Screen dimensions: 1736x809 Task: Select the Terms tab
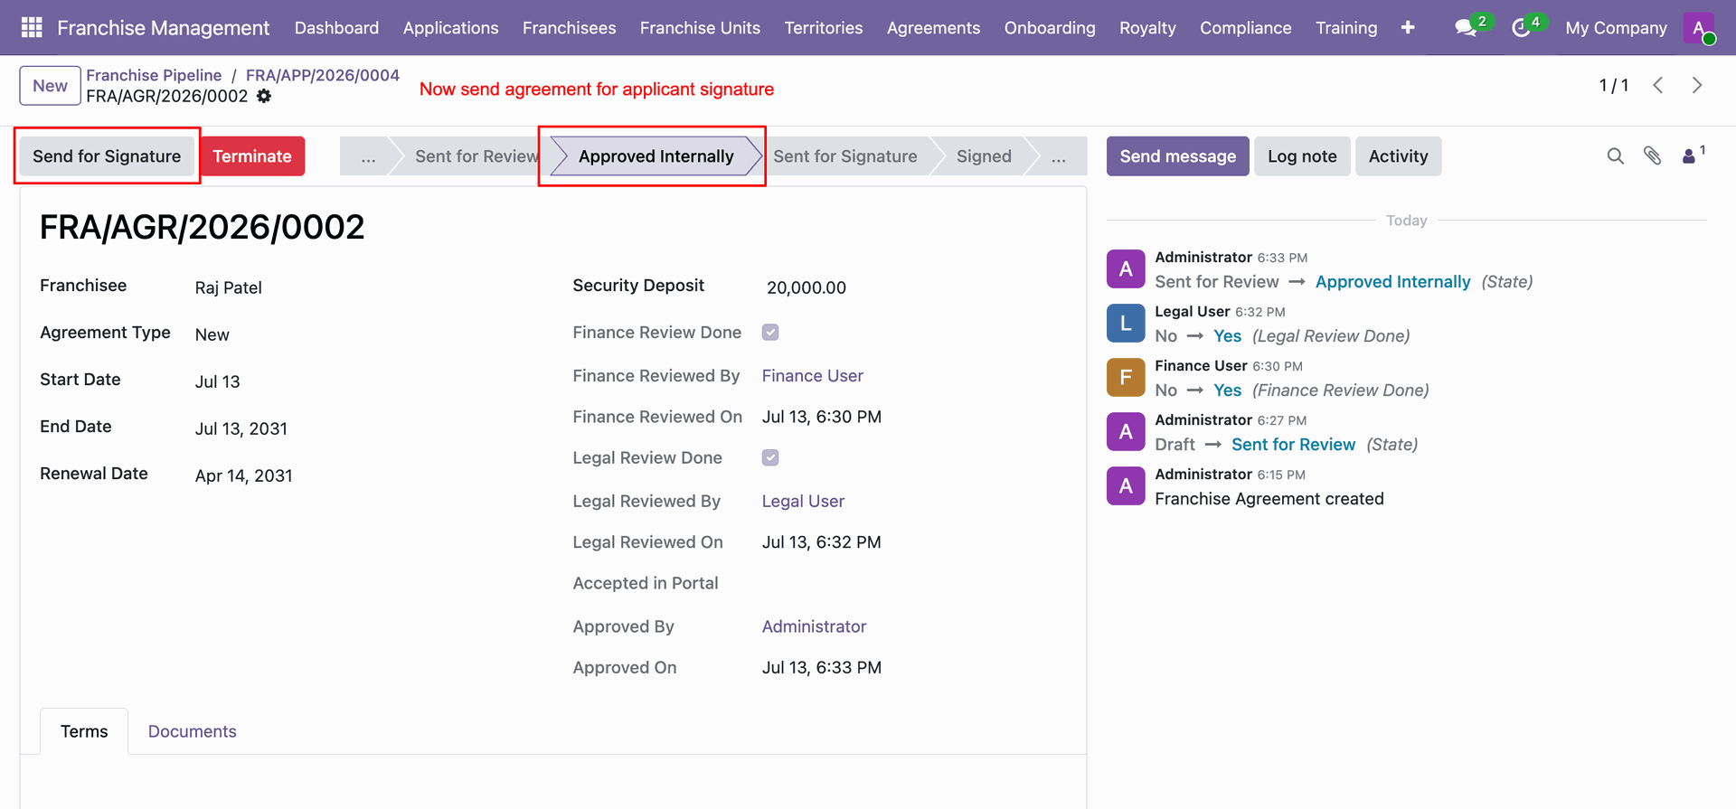(84, 731)
